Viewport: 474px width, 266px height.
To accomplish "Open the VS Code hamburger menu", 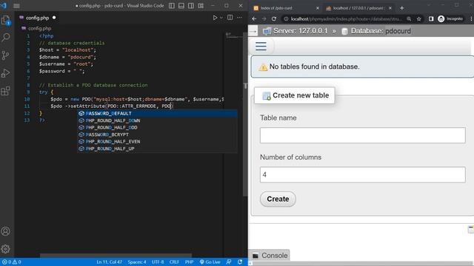I will 16,6.
